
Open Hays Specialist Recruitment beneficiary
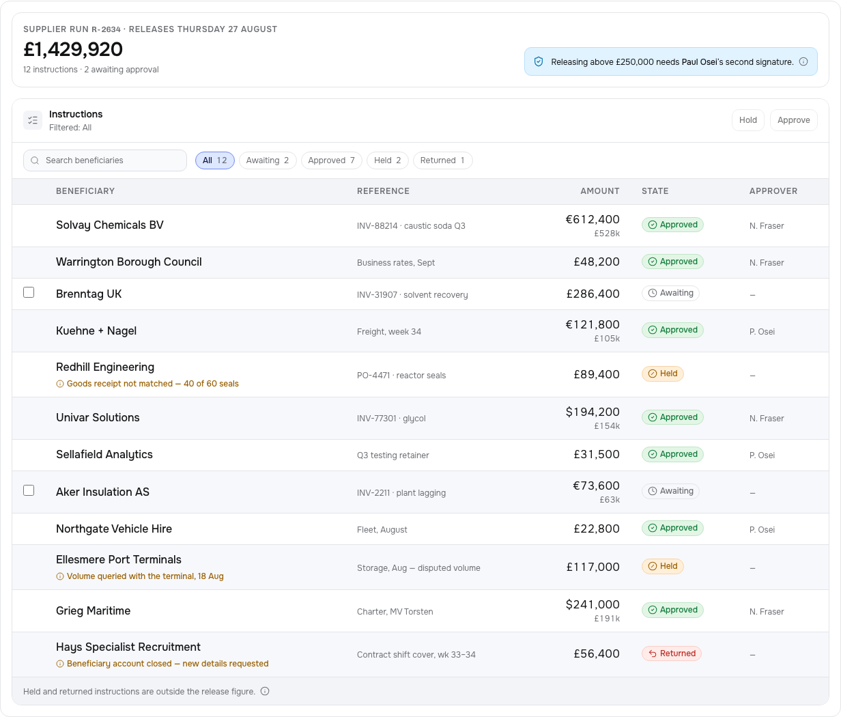(128, 647)
